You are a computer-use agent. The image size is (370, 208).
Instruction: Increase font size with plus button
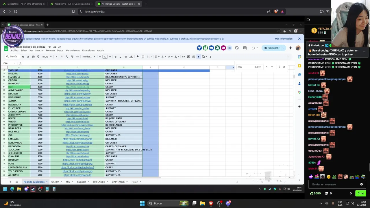(110, 57)
